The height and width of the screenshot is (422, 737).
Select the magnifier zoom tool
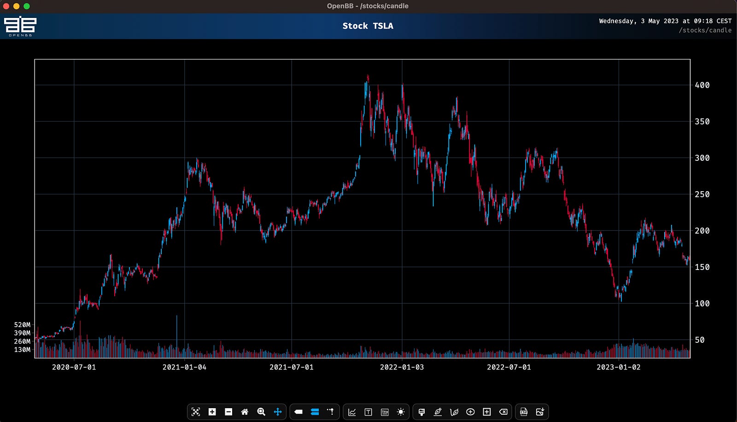(x=261, y=412)
